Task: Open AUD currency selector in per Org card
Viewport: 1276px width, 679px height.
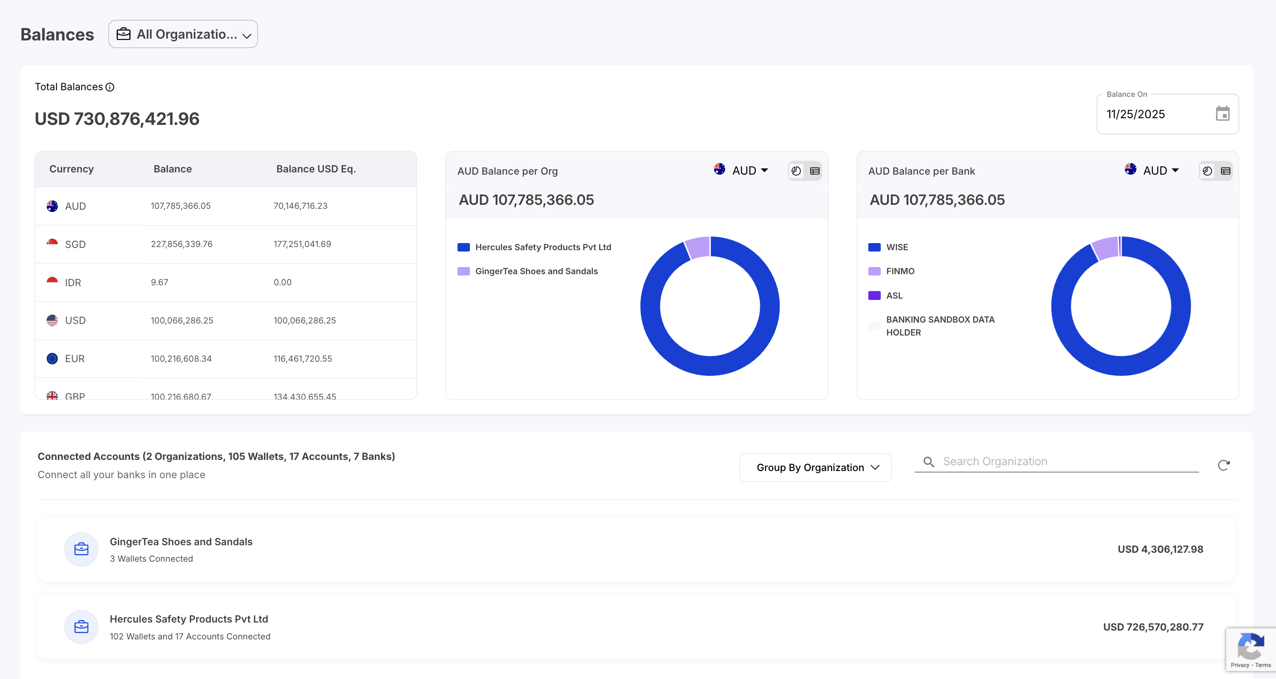Action: point(742,170)
